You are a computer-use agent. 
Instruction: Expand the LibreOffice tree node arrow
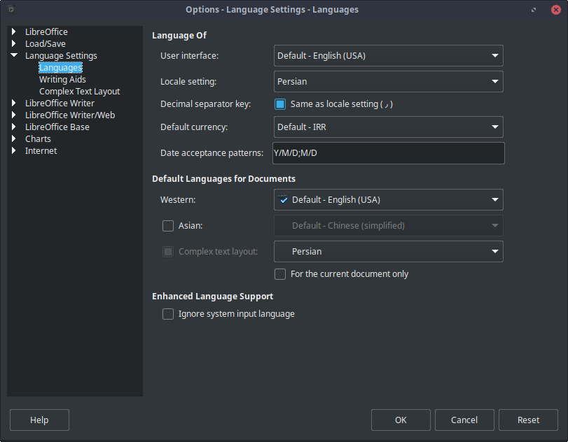click(x=14, y=32)
